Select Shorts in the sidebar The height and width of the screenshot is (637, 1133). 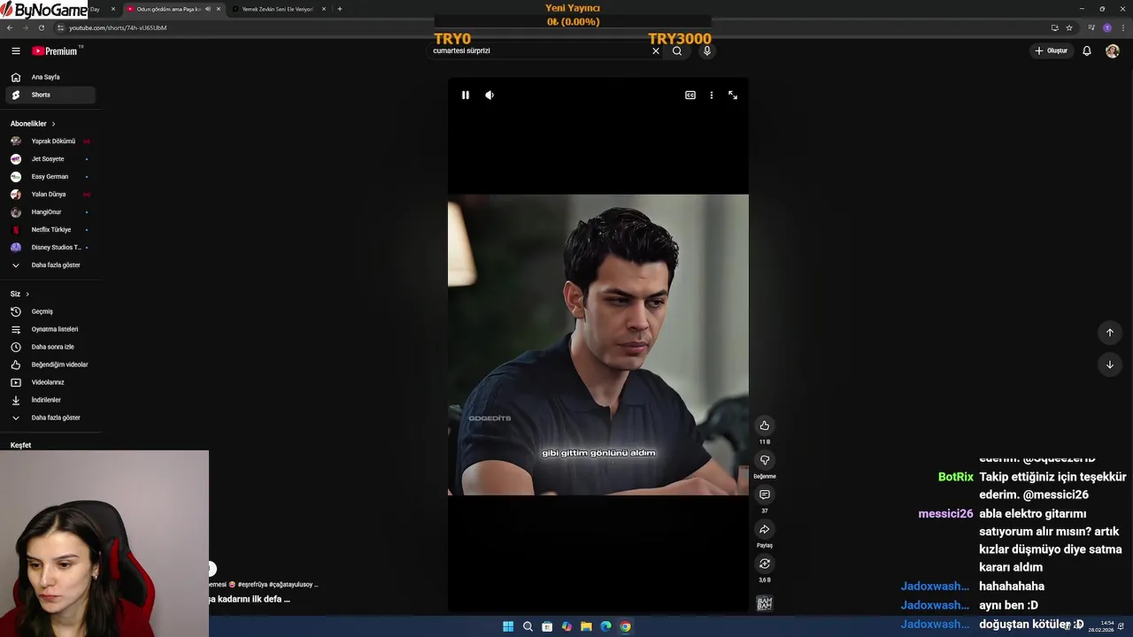click(x=50, y=95)
